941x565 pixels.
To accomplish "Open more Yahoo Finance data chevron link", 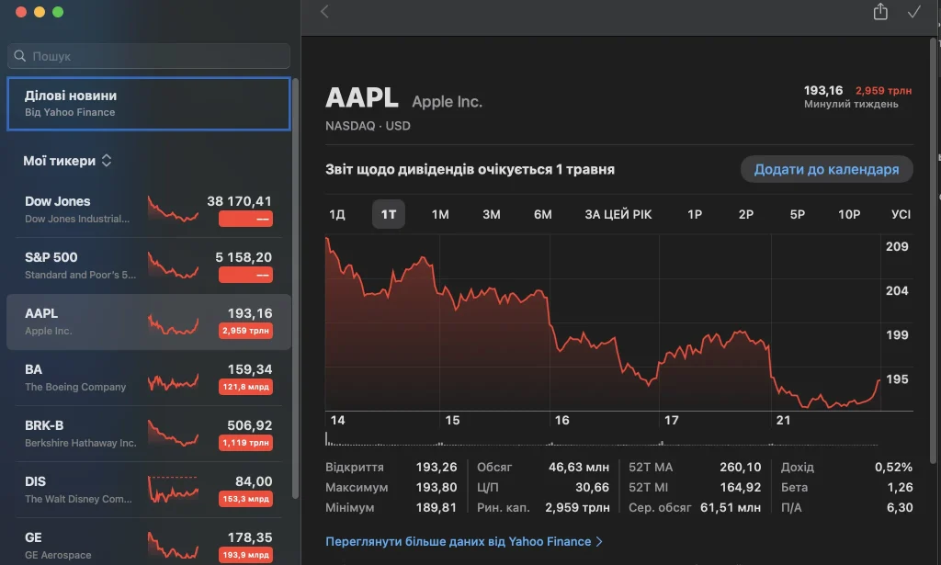I will pyautogui.click(x=464, y=542).
